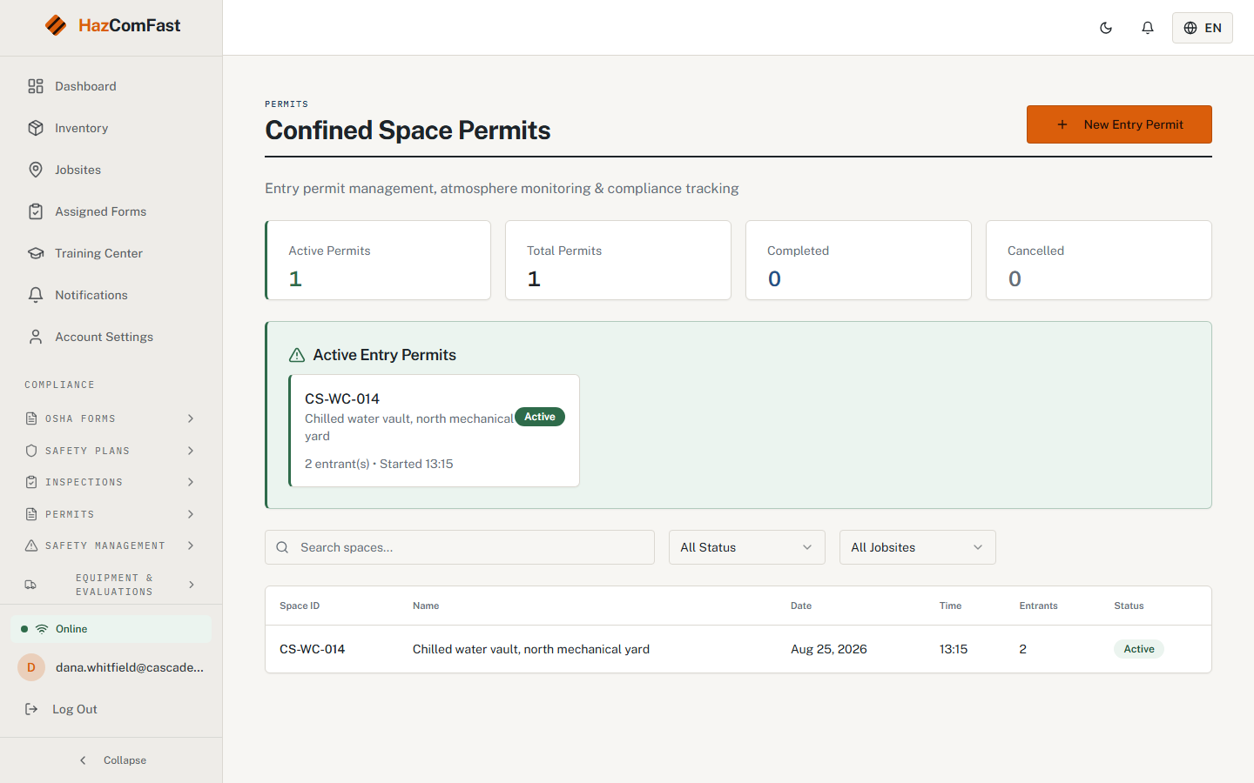Expand the Safety Plans section chevron
This screenshot has height=783, width=1254.
[x=191, y=451]
